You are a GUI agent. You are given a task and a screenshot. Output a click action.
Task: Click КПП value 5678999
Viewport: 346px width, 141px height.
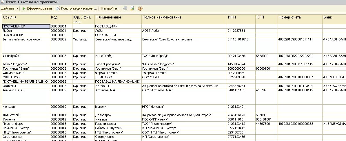(267, 58)
